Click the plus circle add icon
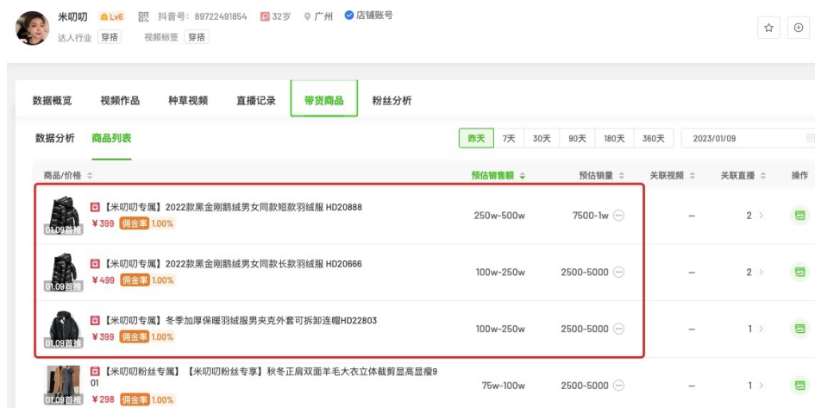 pyautogui.click(x=799, y=28)
